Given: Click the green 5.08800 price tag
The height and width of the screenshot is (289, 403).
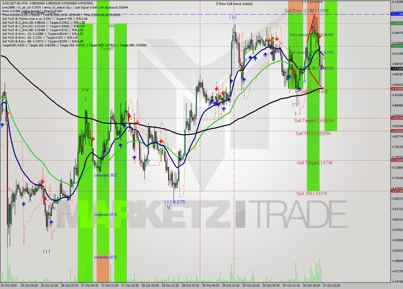Looking at the screenshot, I should pos(397,23).
